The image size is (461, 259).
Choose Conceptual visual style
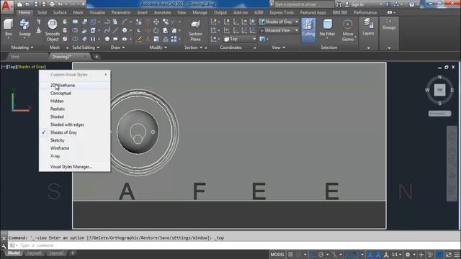pyautogui.click(x=75, y=93)
